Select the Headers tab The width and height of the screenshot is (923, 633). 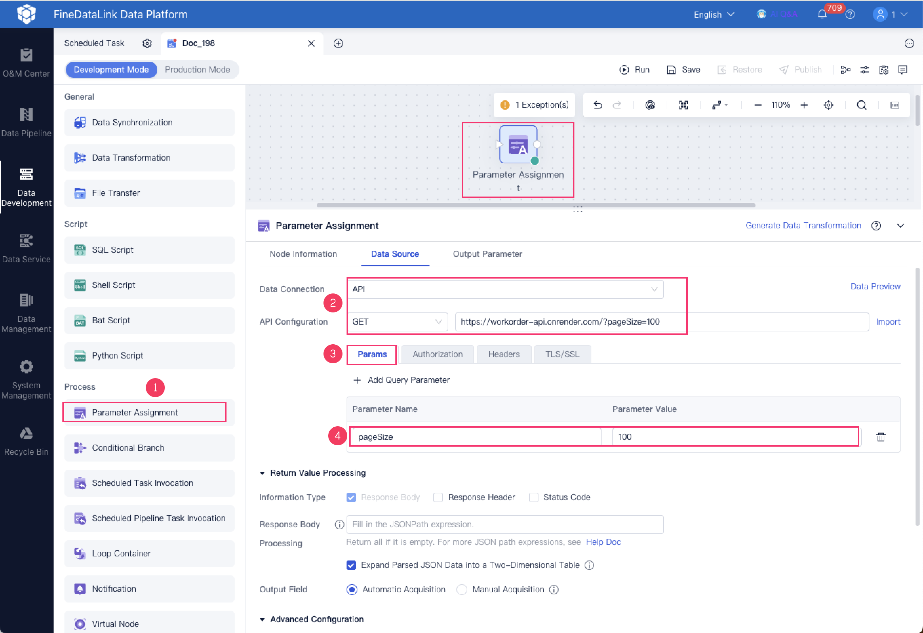tap(504, 354)
